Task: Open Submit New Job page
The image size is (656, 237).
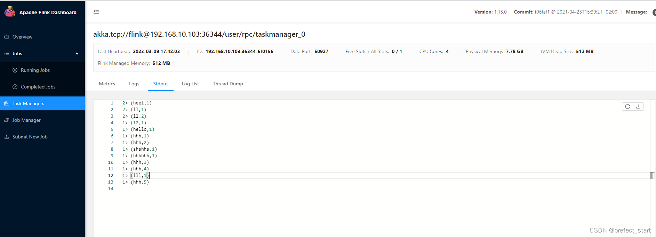Action: [30, 137]
